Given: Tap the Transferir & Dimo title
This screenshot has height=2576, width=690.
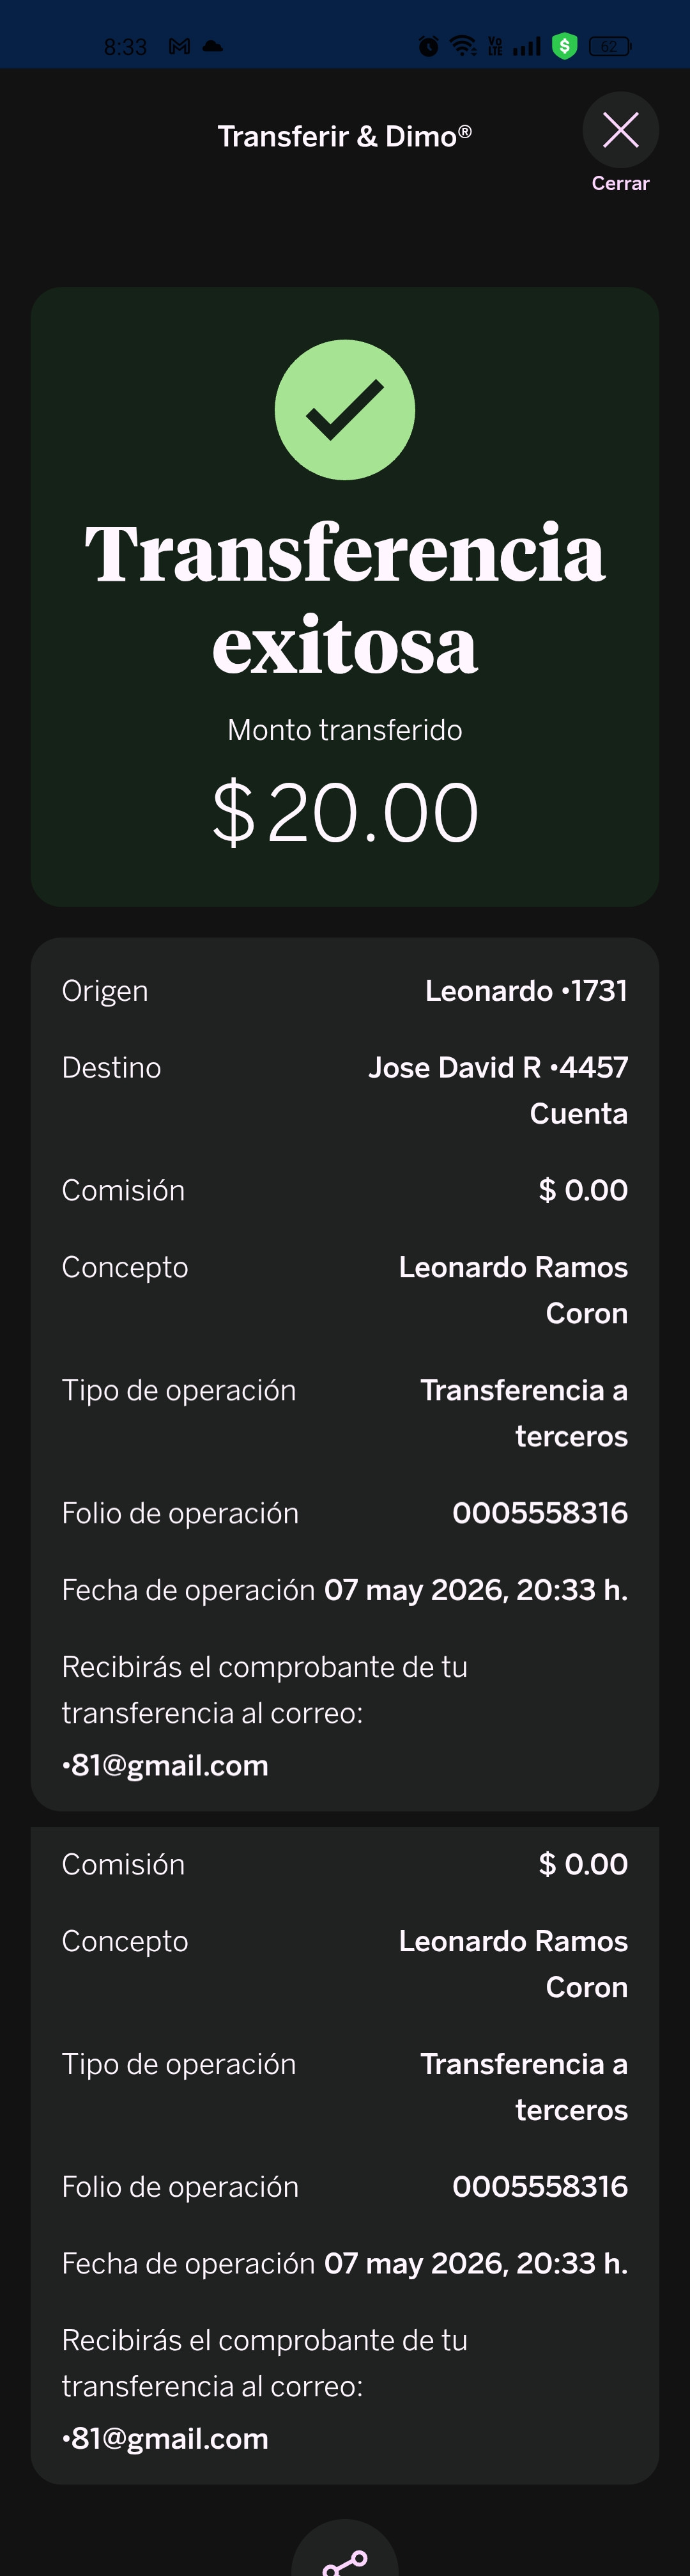Looking at the screenshot, I should tap(344, 136).
